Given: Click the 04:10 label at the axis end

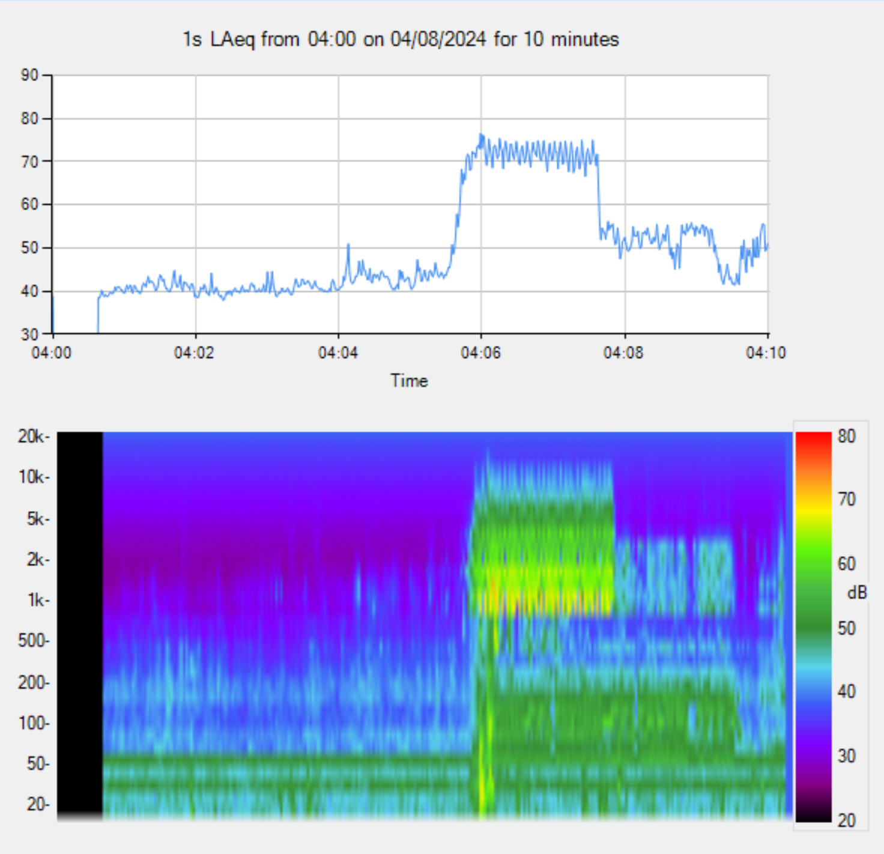Looking at the screenshot, I should point(766,353).
